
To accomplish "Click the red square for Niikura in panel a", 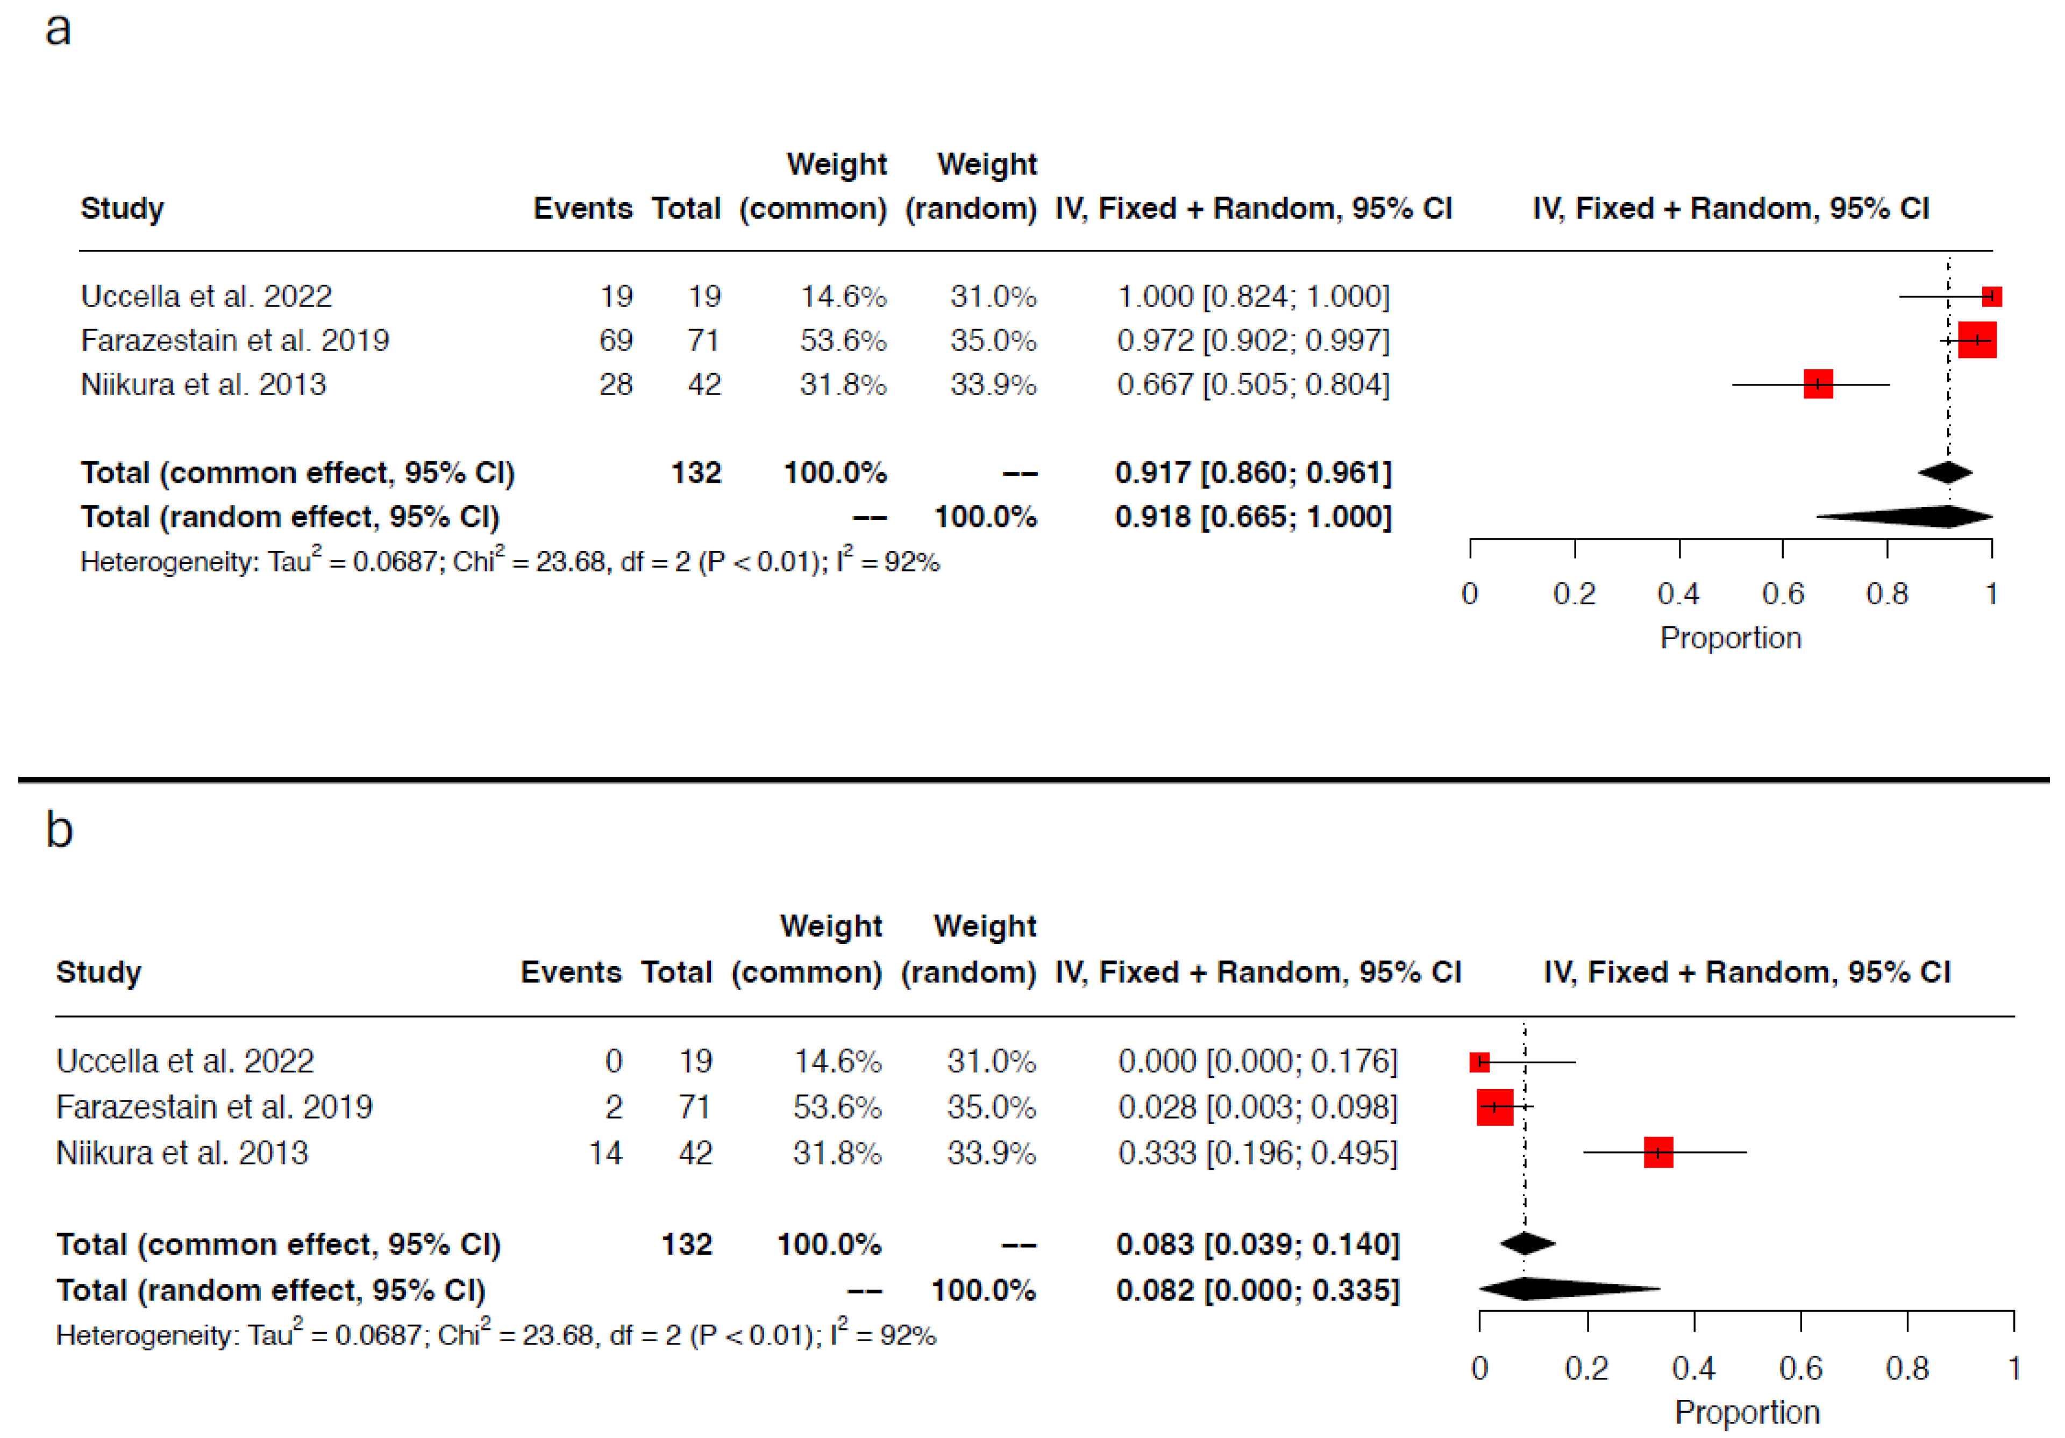I will point(1818,384).
